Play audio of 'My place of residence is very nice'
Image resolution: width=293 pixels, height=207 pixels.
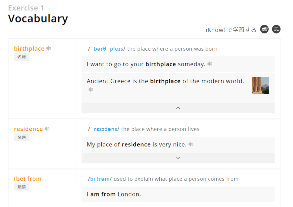point(191,144)
